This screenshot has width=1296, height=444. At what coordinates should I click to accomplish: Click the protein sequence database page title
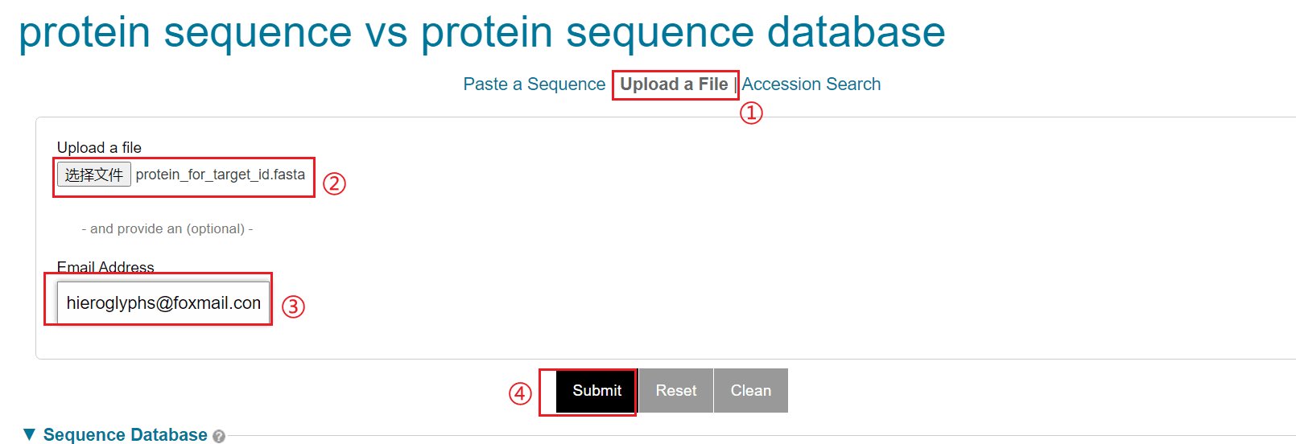click(x=482, y=32)
